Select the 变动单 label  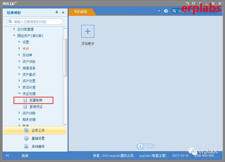(27, 55)
